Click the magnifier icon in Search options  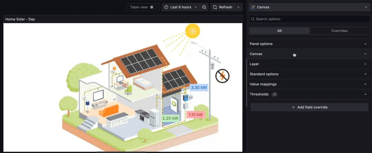pos(253,19)
